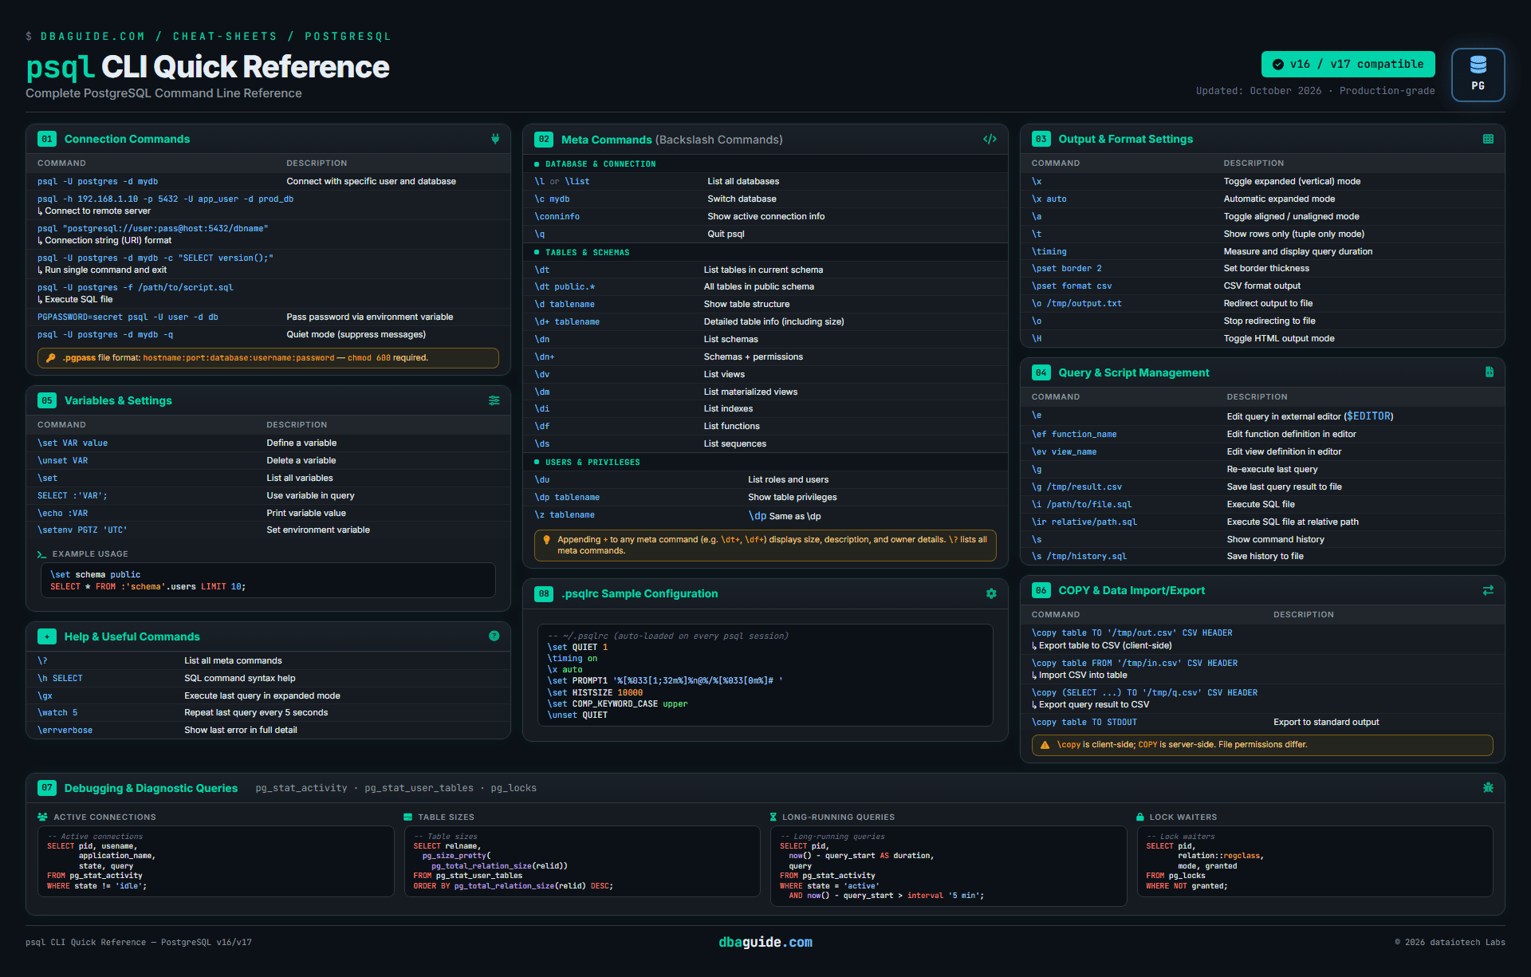Click the code brackets icon in Meta Commands
Screen dimensions: 1531x977
tap(990, 139)
